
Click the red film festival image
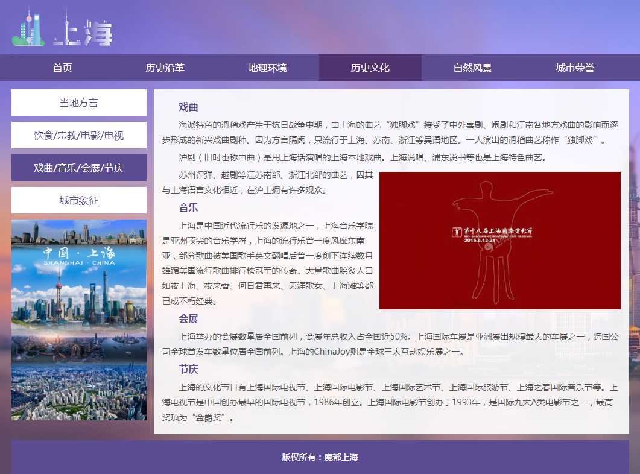(499, 240)
